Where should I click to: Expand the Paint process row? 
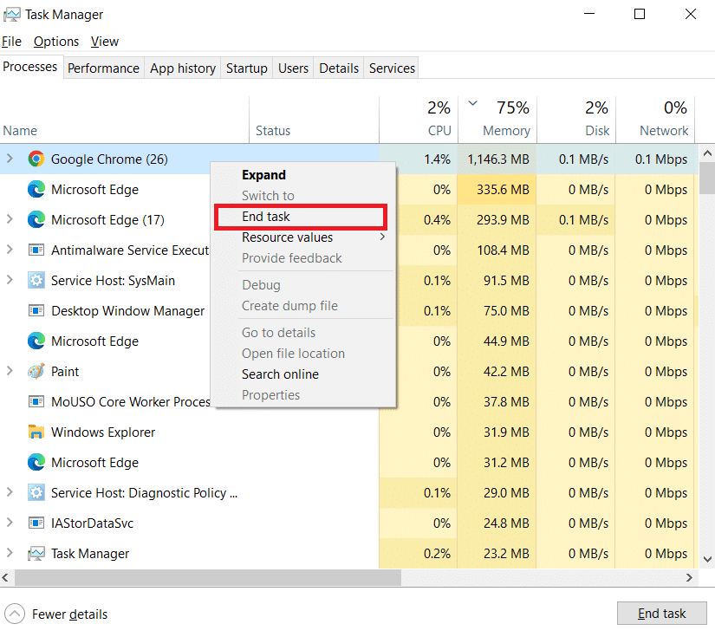click(10, 371)
